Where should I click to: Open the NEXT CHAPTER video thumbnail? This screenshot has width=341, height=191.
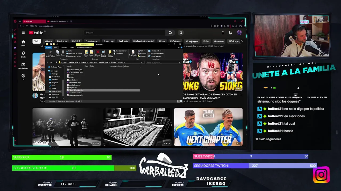[x=208, y=127]
